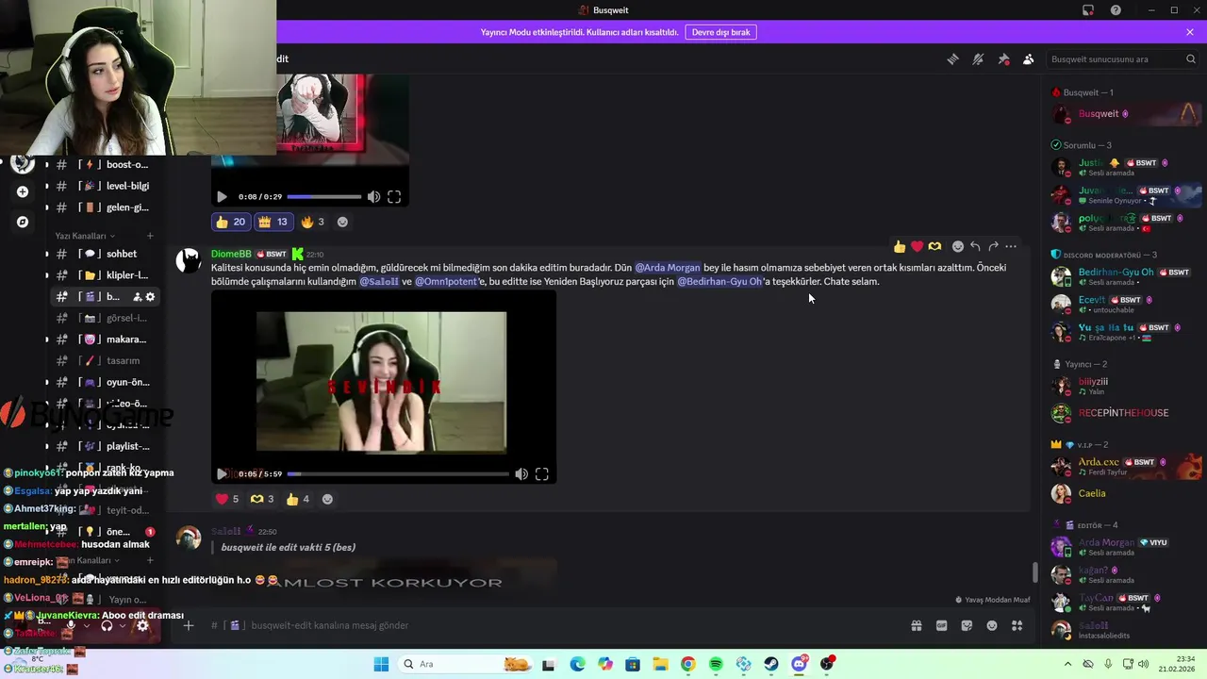Screen dimensions: 1207x679
Task: Click the search magnifier icon
Action: [1191, 58]
